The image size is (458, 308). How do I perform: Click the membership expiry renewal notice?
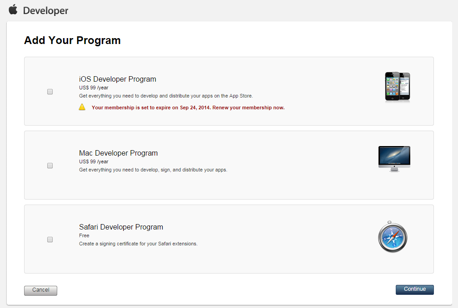click(x=188, y=108)
